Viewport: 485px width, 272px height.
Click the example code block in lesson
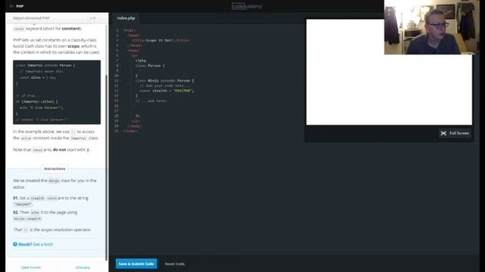pyautogui.click(x=57, y=92)
